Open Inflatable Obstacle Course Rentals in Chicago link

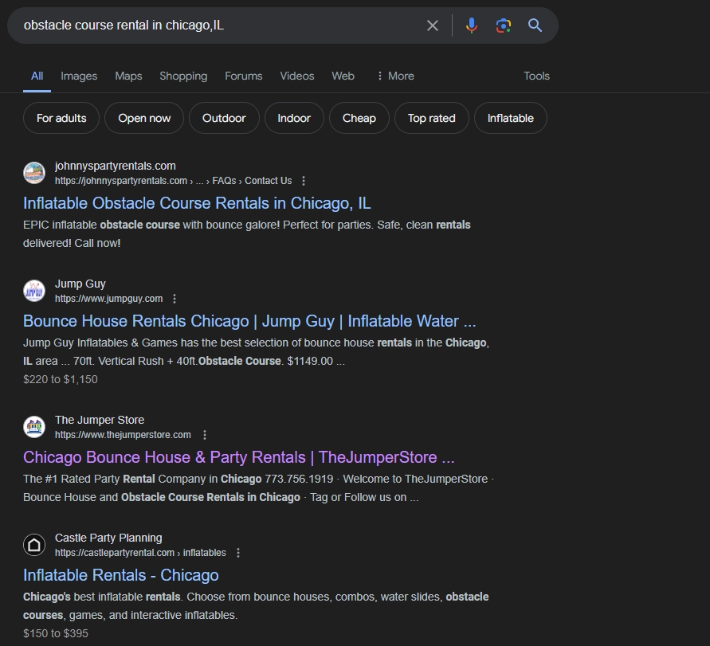(x=197, y=203)
